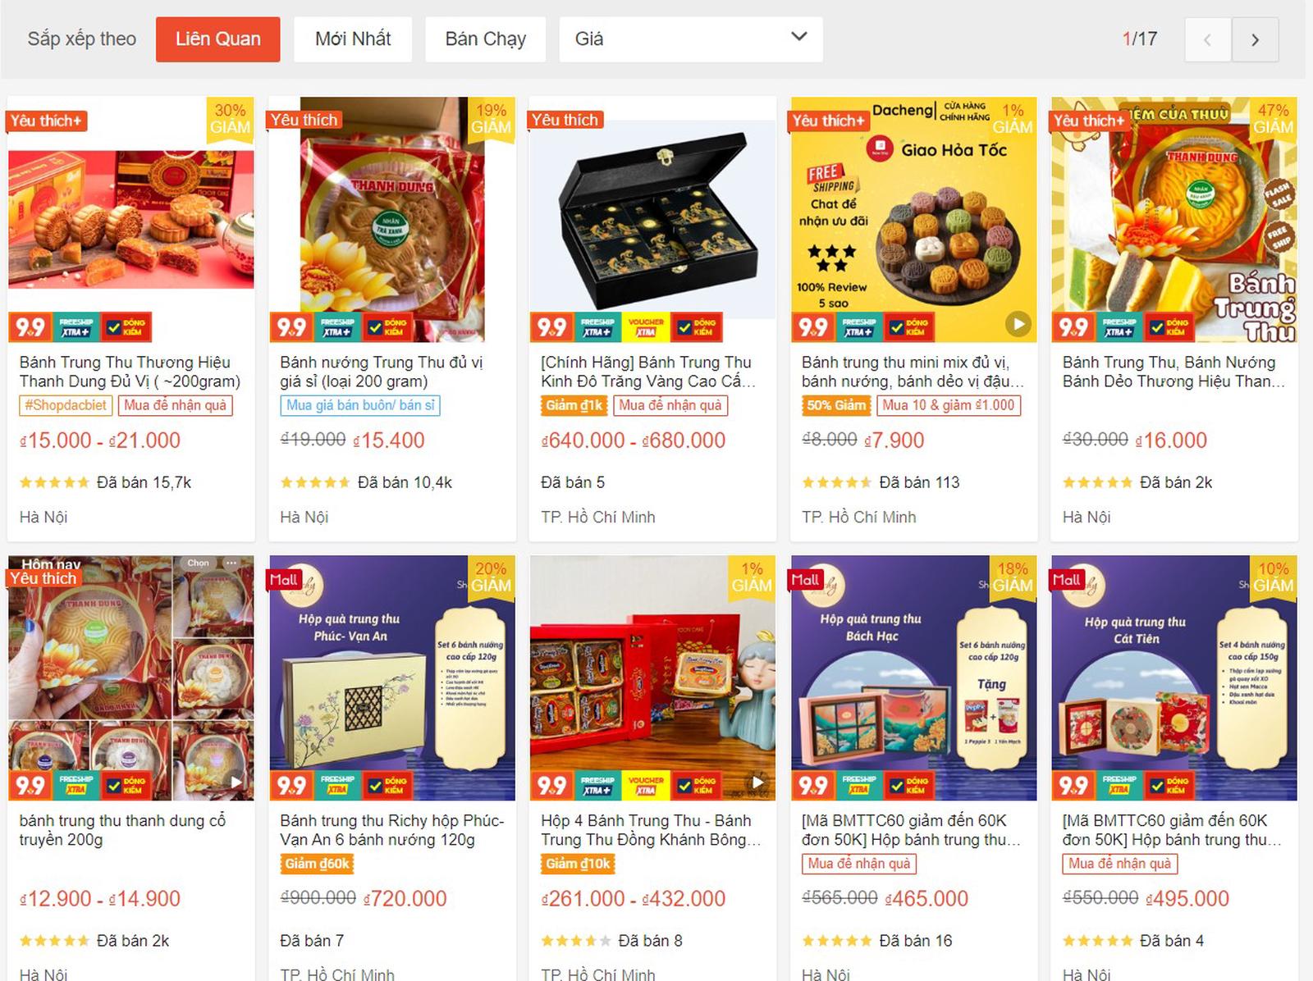1313x981 pixels.
Task: Go to previous results page arrow
Action: pos(1208,39)
